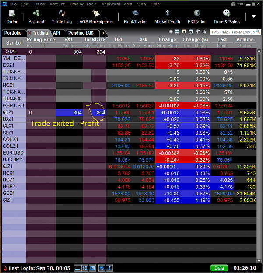Click the status bar up-down arrow icon
The image size is (263, 273).
[x=109, y=268]
